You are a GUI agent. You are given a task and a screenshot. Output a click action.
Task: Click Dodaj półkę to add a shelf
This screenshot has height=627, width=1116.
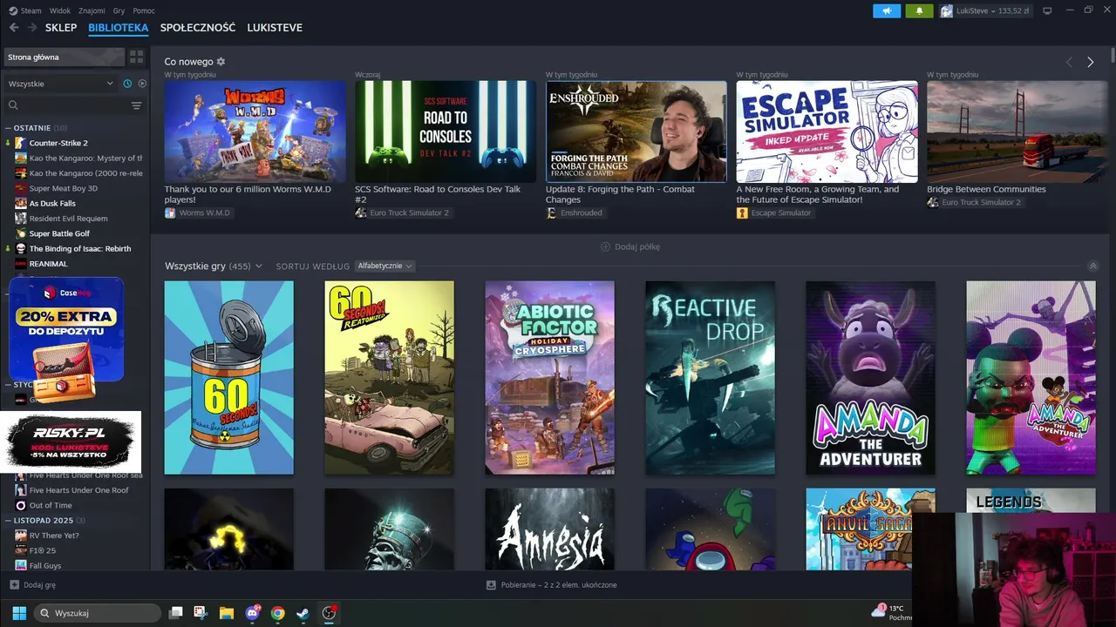pos(630,246)
